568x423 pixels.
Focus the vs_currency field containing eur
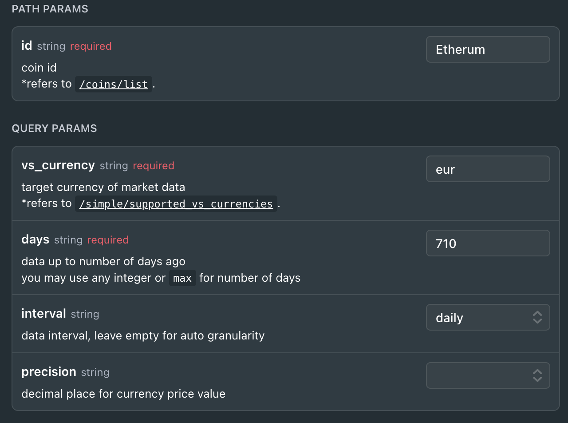click(x=488, y=169)
